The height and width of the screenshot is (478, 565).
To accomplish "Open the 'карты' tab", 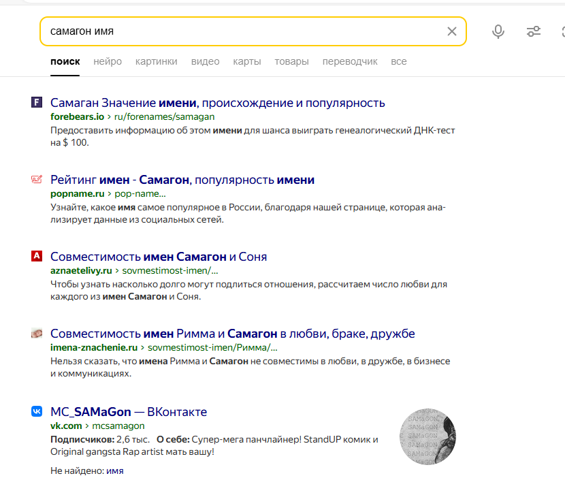I will [247, 62].
